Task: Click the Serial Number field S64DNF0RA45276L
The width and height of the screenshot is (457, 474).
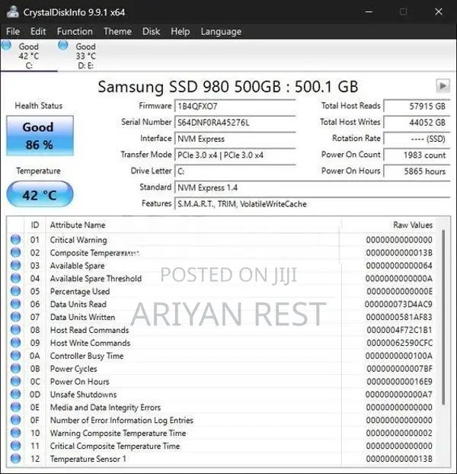Action: pos(235,123)
